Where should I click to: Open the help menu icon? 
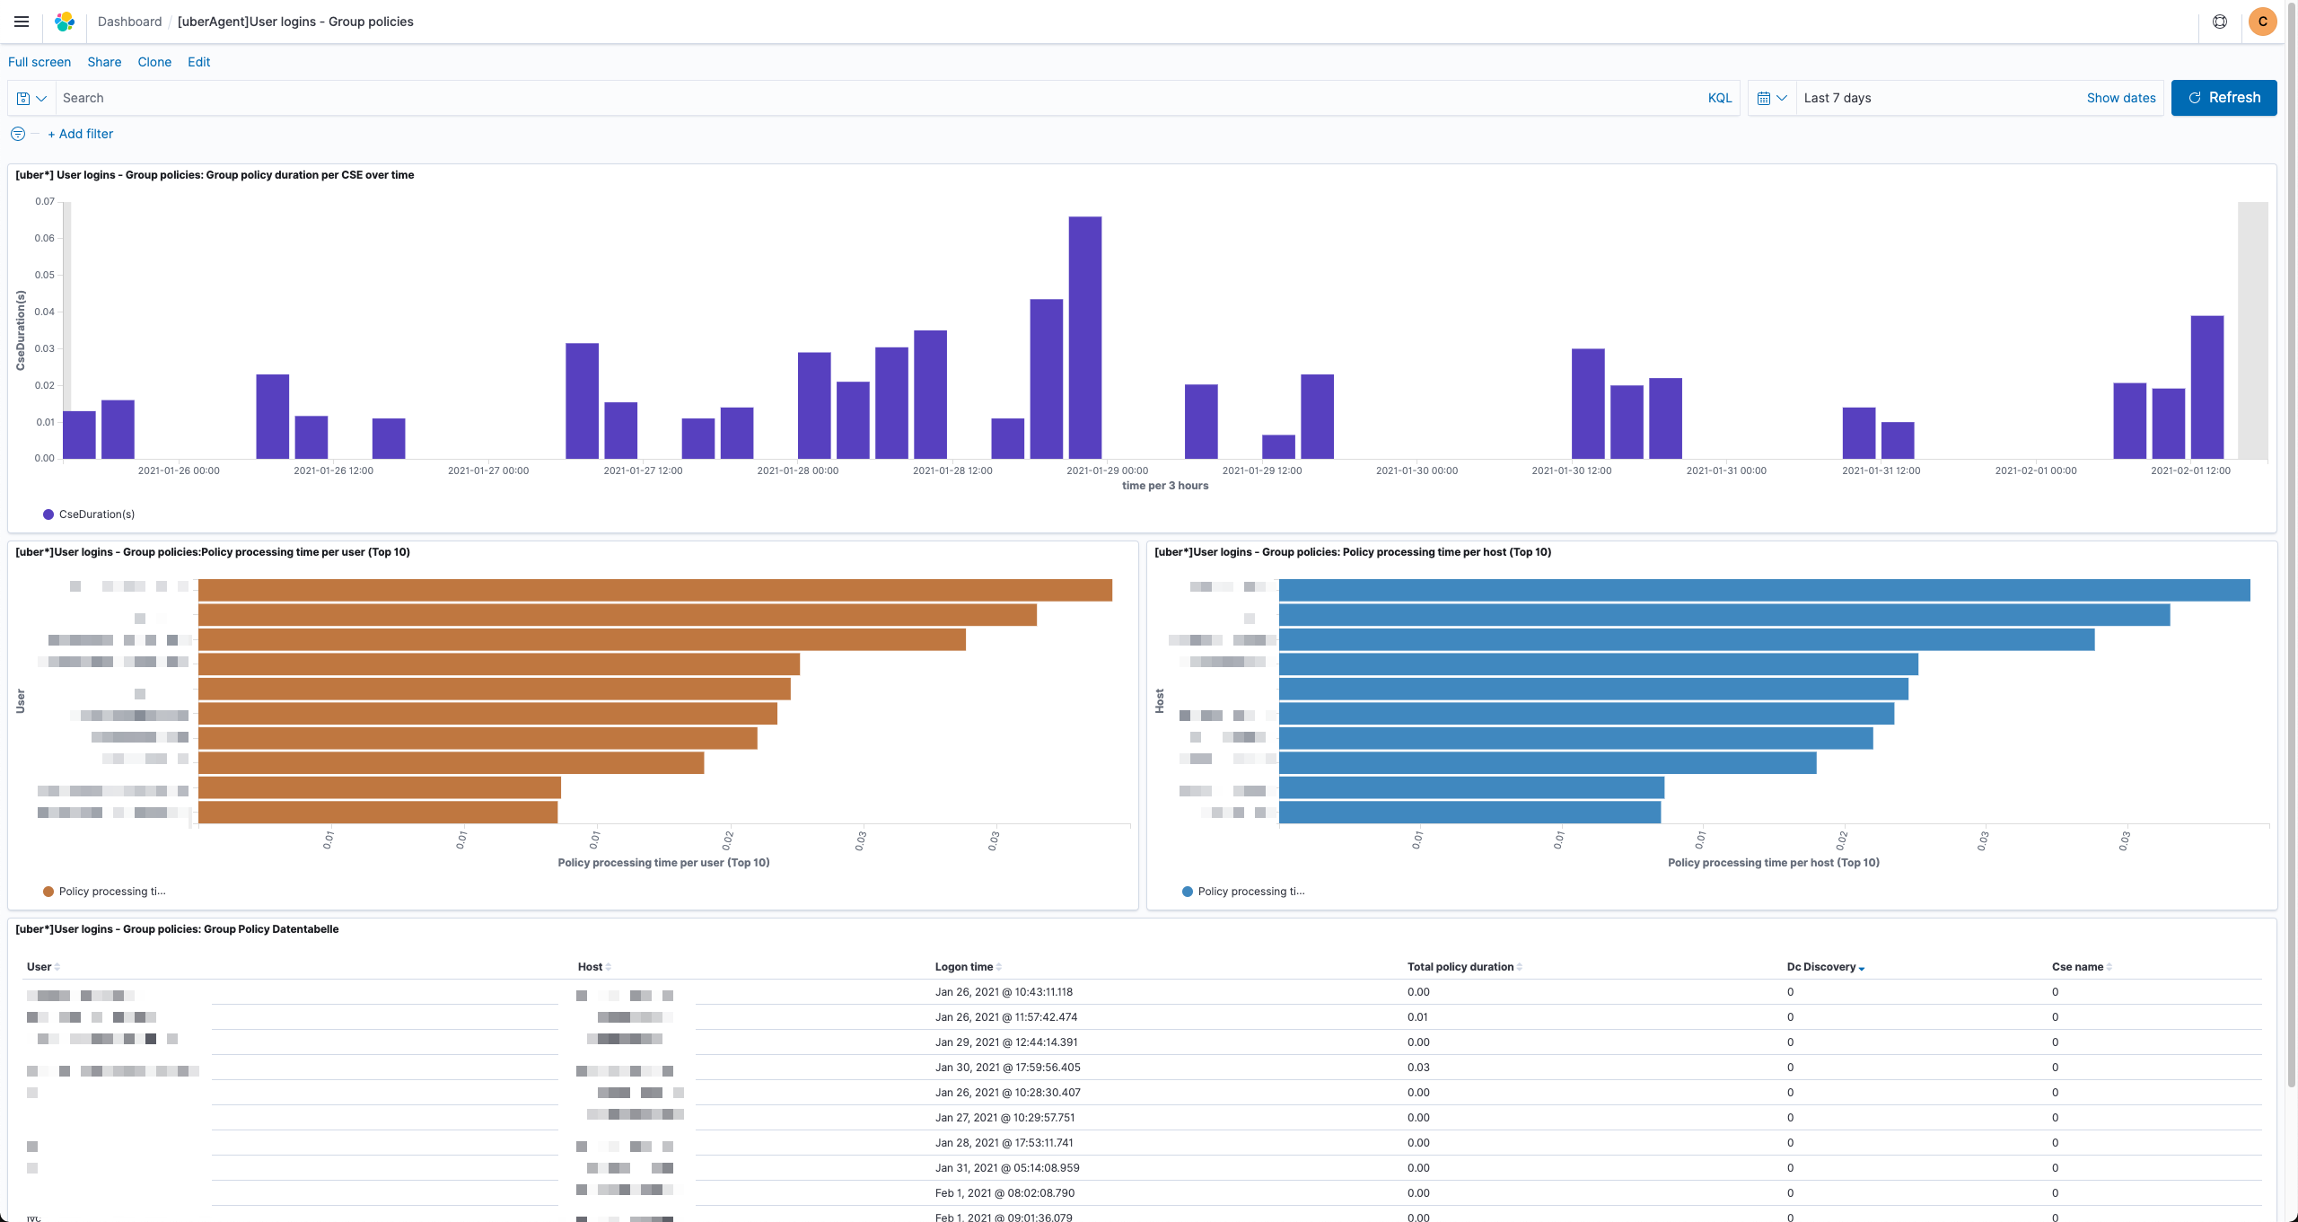coord(2220,22)
